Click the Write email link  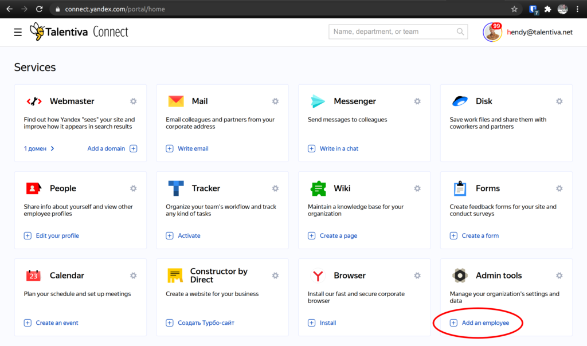(x=193, y=148)
